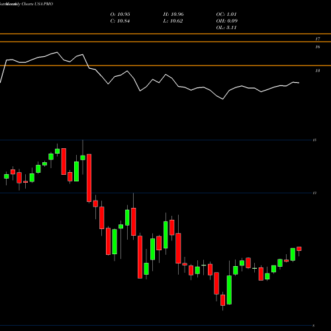Select the 'OL: 3.11' reading

(x=226, y=28)
